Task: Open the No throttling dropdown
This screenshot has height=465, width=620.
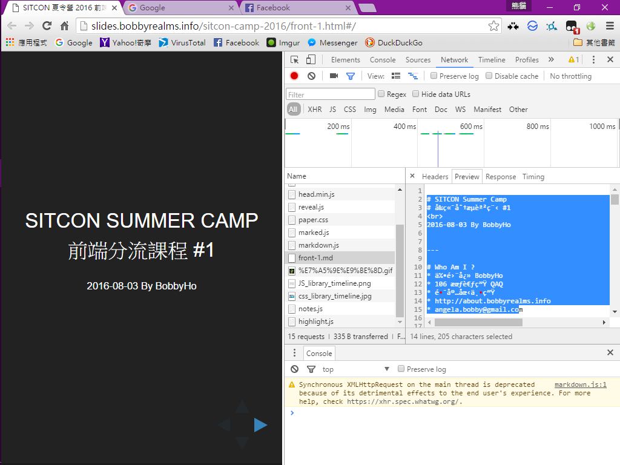Action: 570,76
